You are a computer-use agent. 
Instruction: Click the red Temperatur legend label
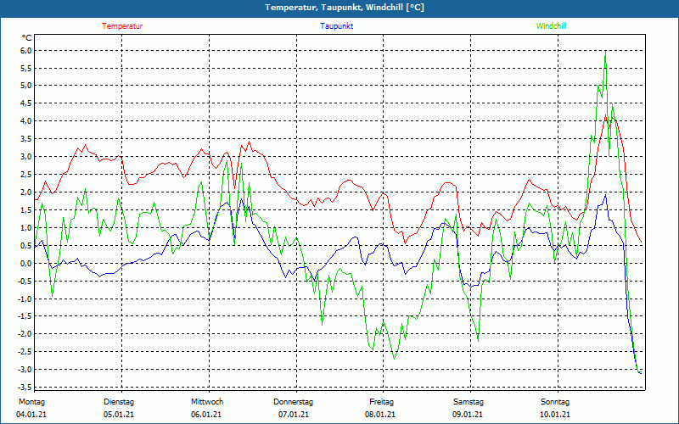(x=122, y=26)
